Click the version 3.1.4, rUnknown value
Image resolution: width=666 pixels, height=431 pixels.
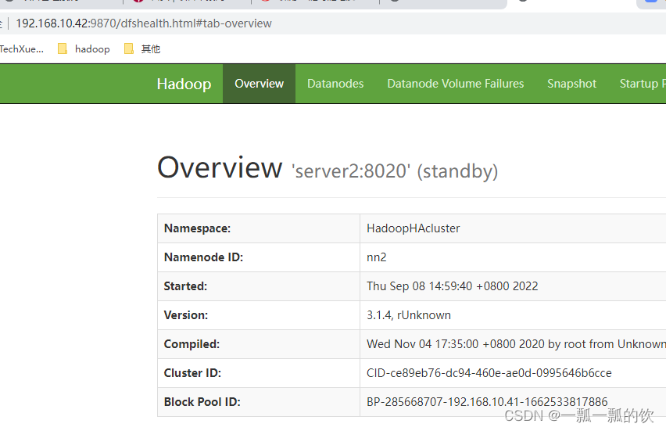pyautogui.click(x=409, y=315)
